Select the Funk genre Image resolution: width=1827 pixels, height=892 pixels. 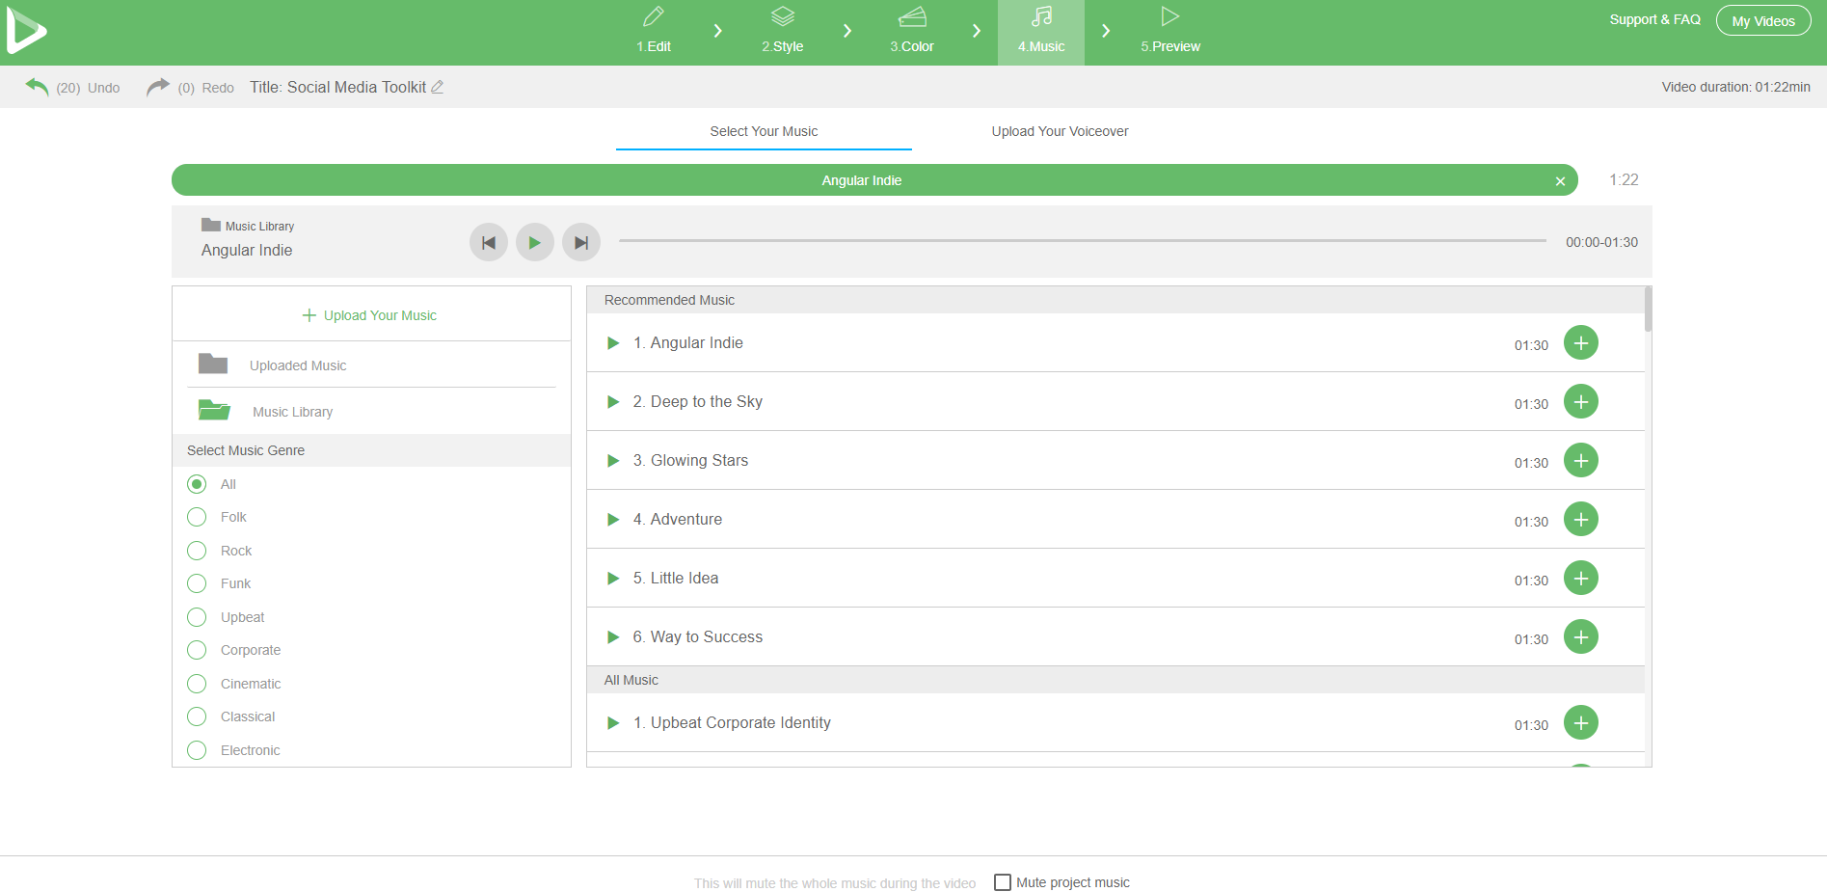coord(197,583)
